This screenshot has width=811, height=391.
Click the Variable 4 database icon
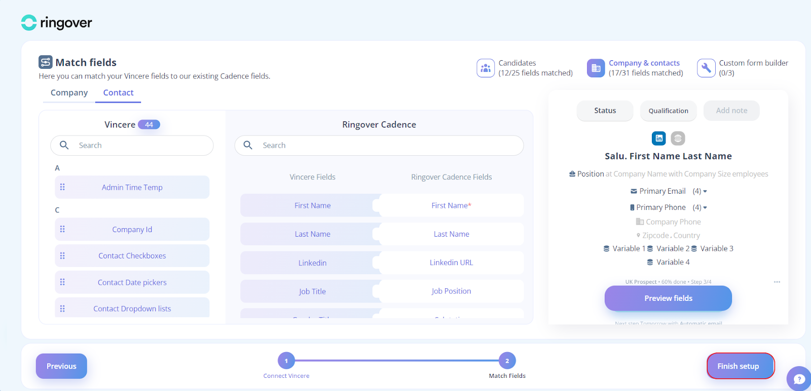coord(650,262)
